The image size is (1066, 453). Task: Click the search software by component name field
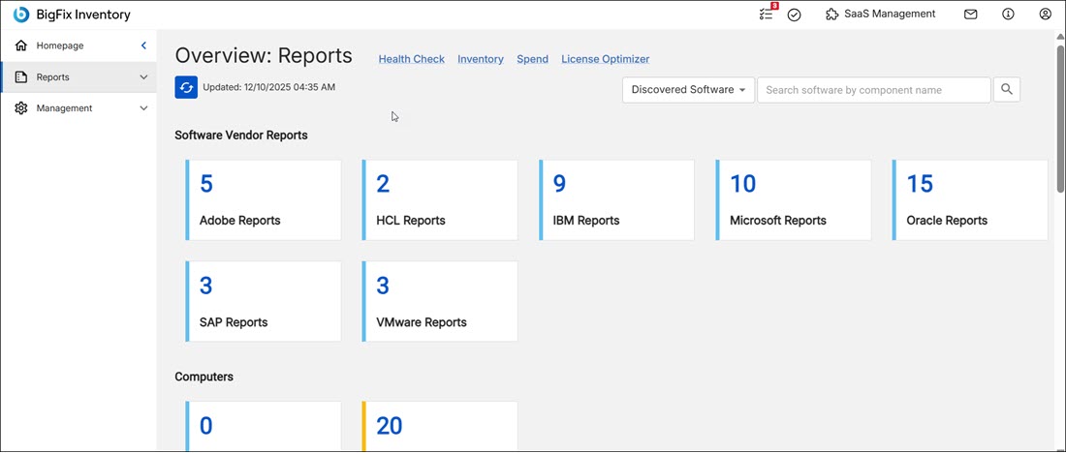tap(872, 90)
